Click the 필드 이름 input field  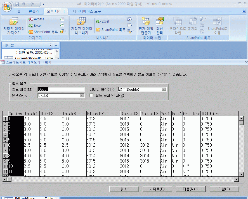point(61,89)
